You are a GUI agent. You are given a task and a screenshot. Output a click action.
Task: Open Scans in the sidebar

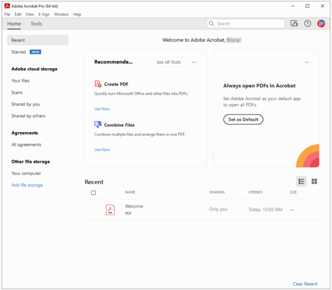tap(17, 92)
